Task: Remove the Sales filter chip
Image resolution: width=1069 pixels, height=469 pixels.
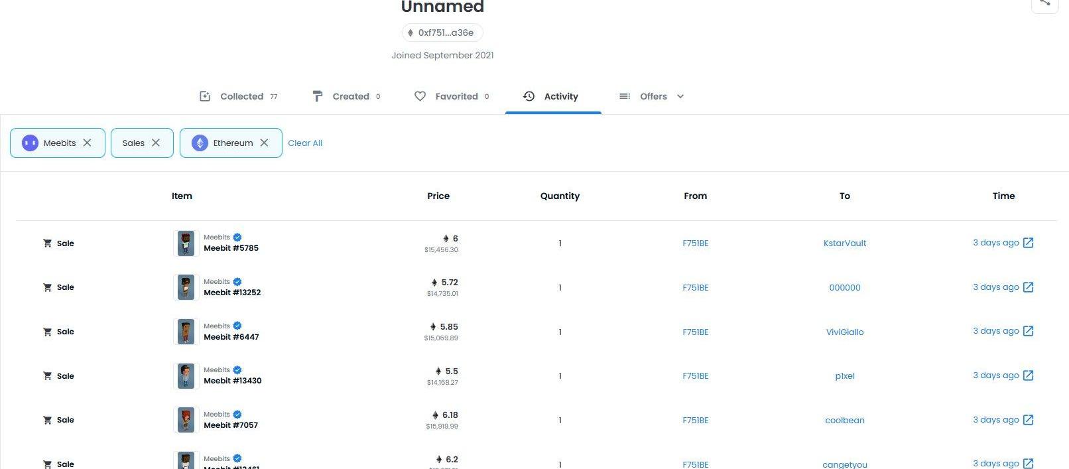Action: tap(156, 143)
